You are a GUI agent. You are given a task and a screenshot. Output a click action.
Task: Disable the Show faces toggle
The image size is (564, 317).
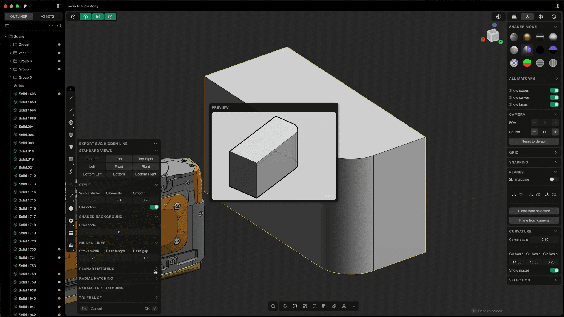pyautogui.click(x=554, y=104)
